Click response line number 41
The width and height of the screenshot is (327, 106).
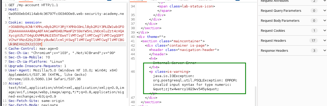click(133, 41)
